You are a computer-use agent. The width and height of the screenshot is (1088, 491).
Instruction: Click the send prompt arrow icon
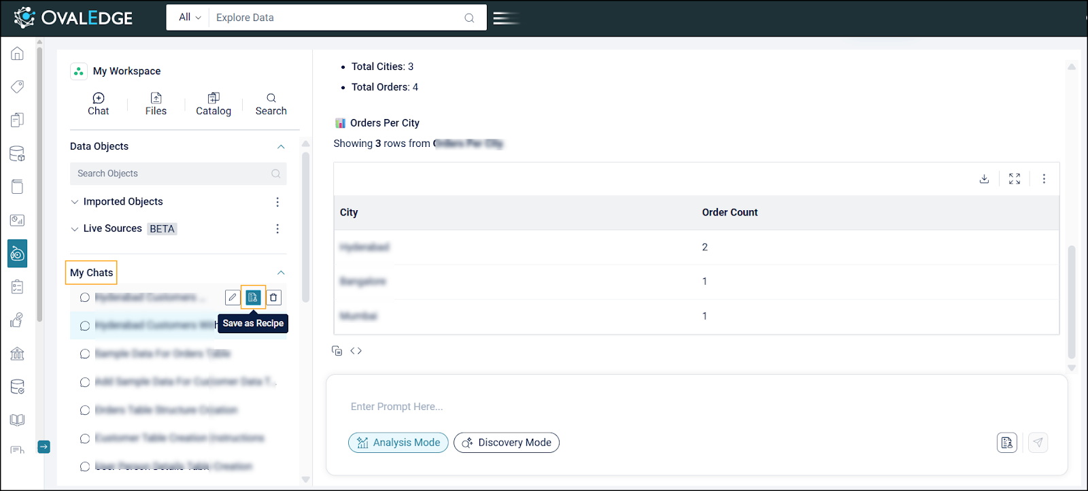coord(1038,443)
